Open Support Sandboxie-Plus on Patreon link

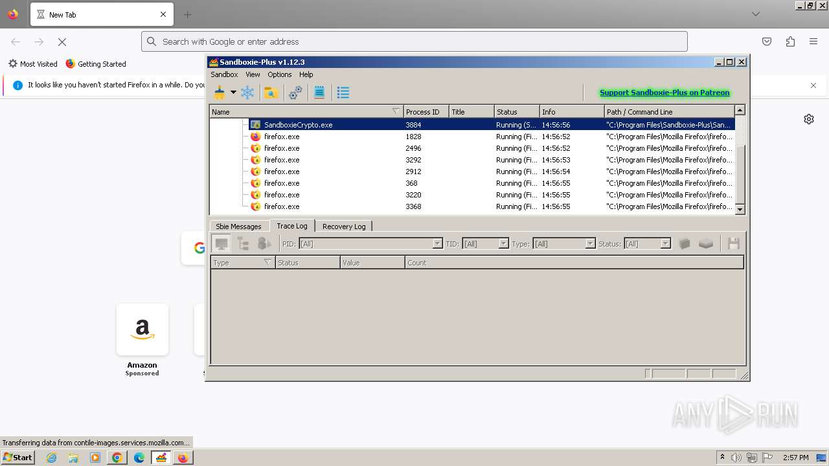coord(664,93)
